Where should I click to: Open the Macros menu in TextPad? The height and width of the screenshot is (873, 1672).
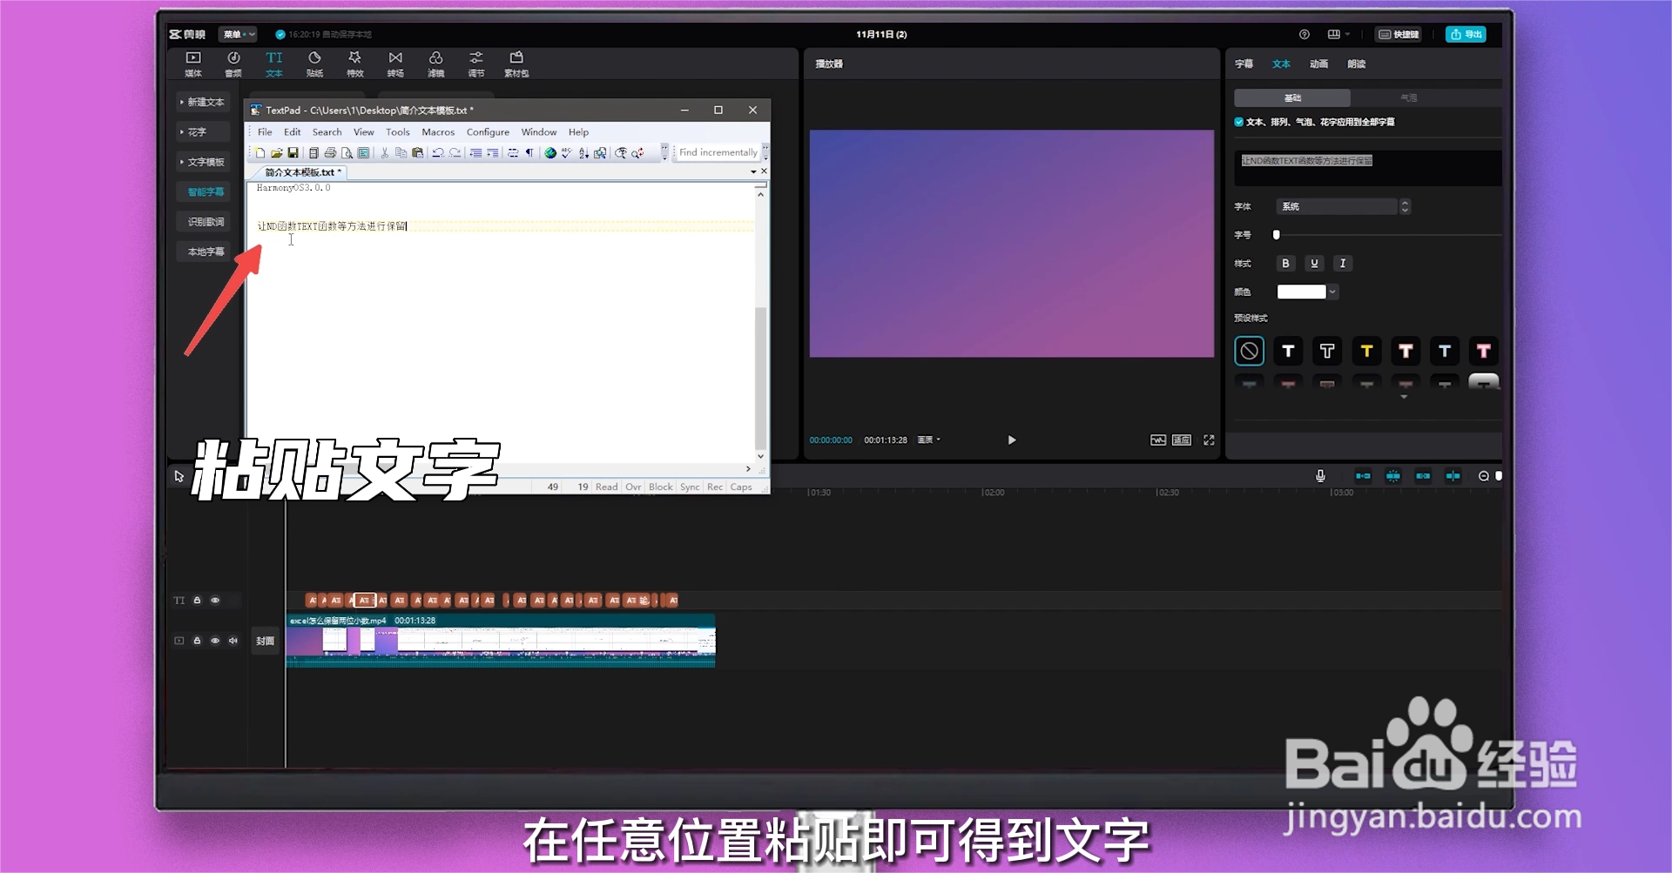coord(438,132)
